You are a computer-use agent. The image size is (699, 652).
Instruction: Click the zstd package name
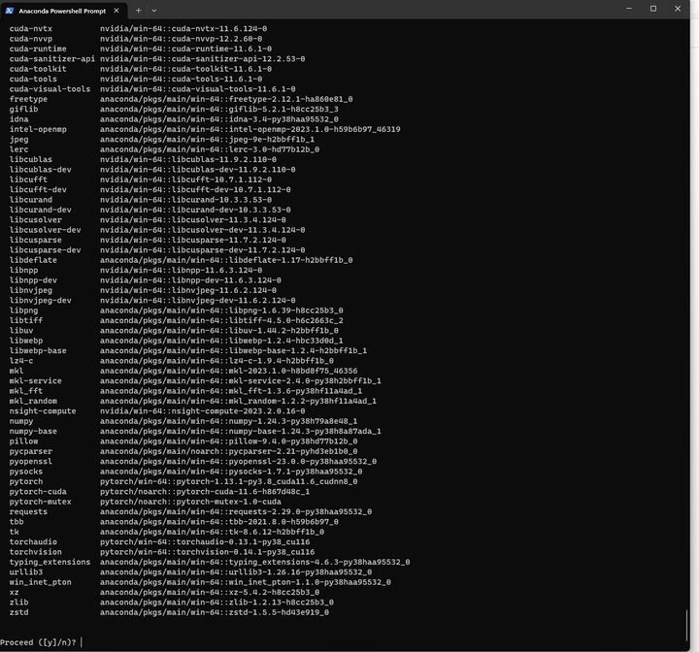click(x=18, y=612)
